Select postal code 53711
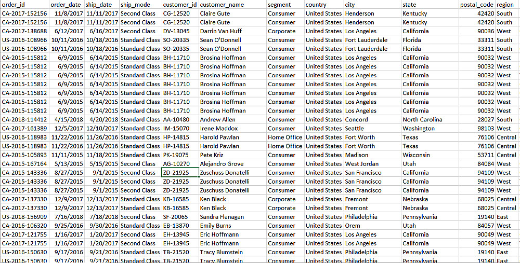520x263 pixels. tap(477, 155)
